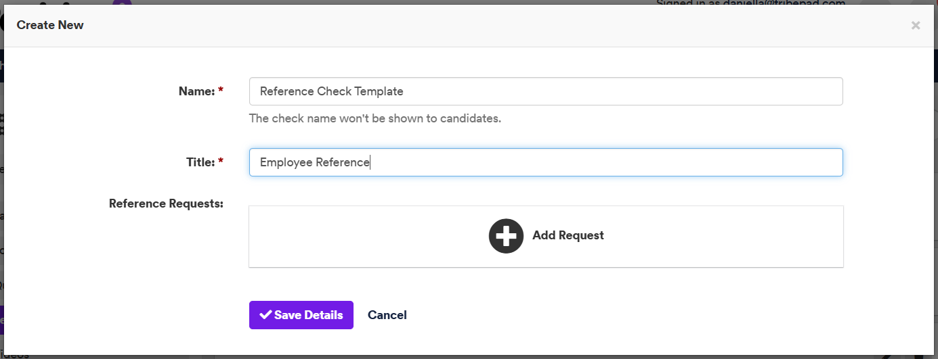Click the purple avatar circle behind dialog

pyautogui.click(x=122, y=3)
